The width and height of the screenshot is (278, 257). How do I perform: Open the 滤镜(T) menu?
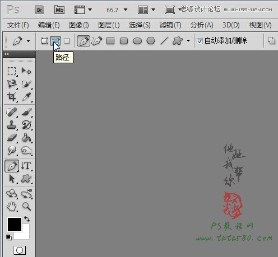170,25
